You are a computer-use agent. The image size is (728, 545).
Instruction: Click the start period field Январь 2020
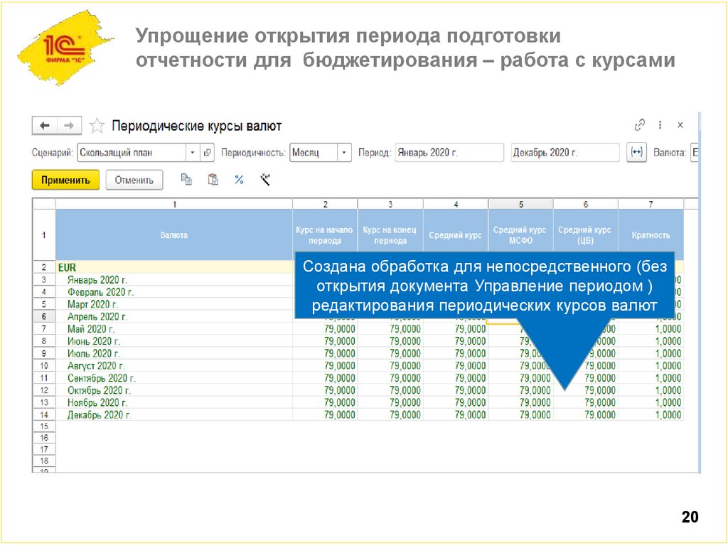click(450, 152)
